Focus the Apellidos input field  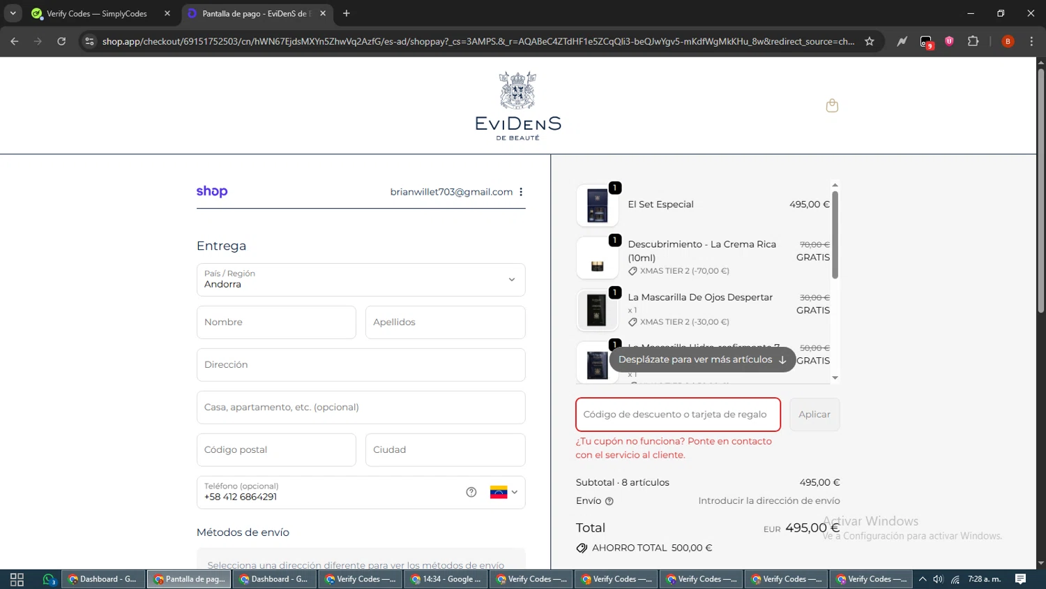445,322
